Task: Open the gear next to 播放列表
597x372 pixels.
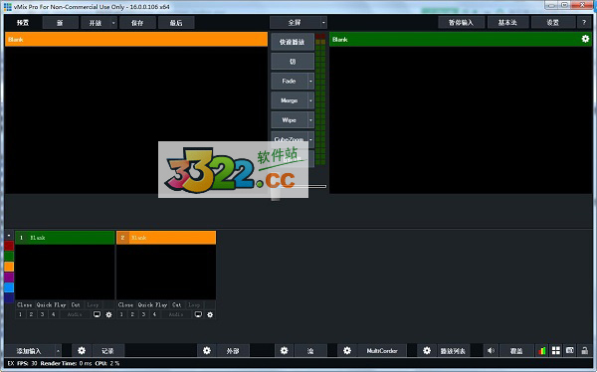Action: [427, 351]
